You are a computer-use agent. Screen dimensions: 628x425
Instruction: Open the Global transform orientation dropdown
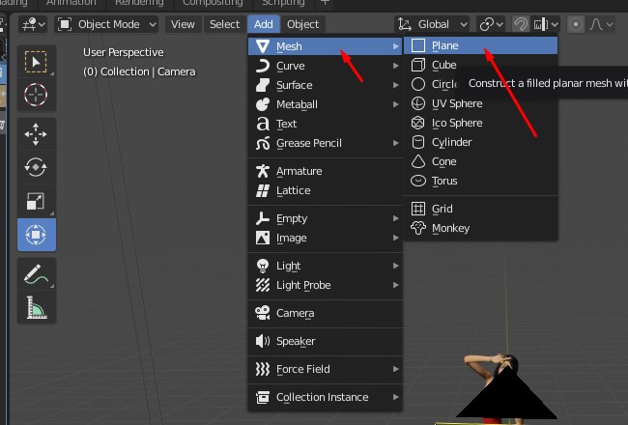432,24
